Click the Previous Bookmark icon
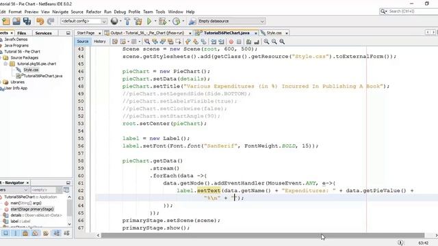This screenshot has height=246, width=438. pyautogui.click(x=188, y=42)
